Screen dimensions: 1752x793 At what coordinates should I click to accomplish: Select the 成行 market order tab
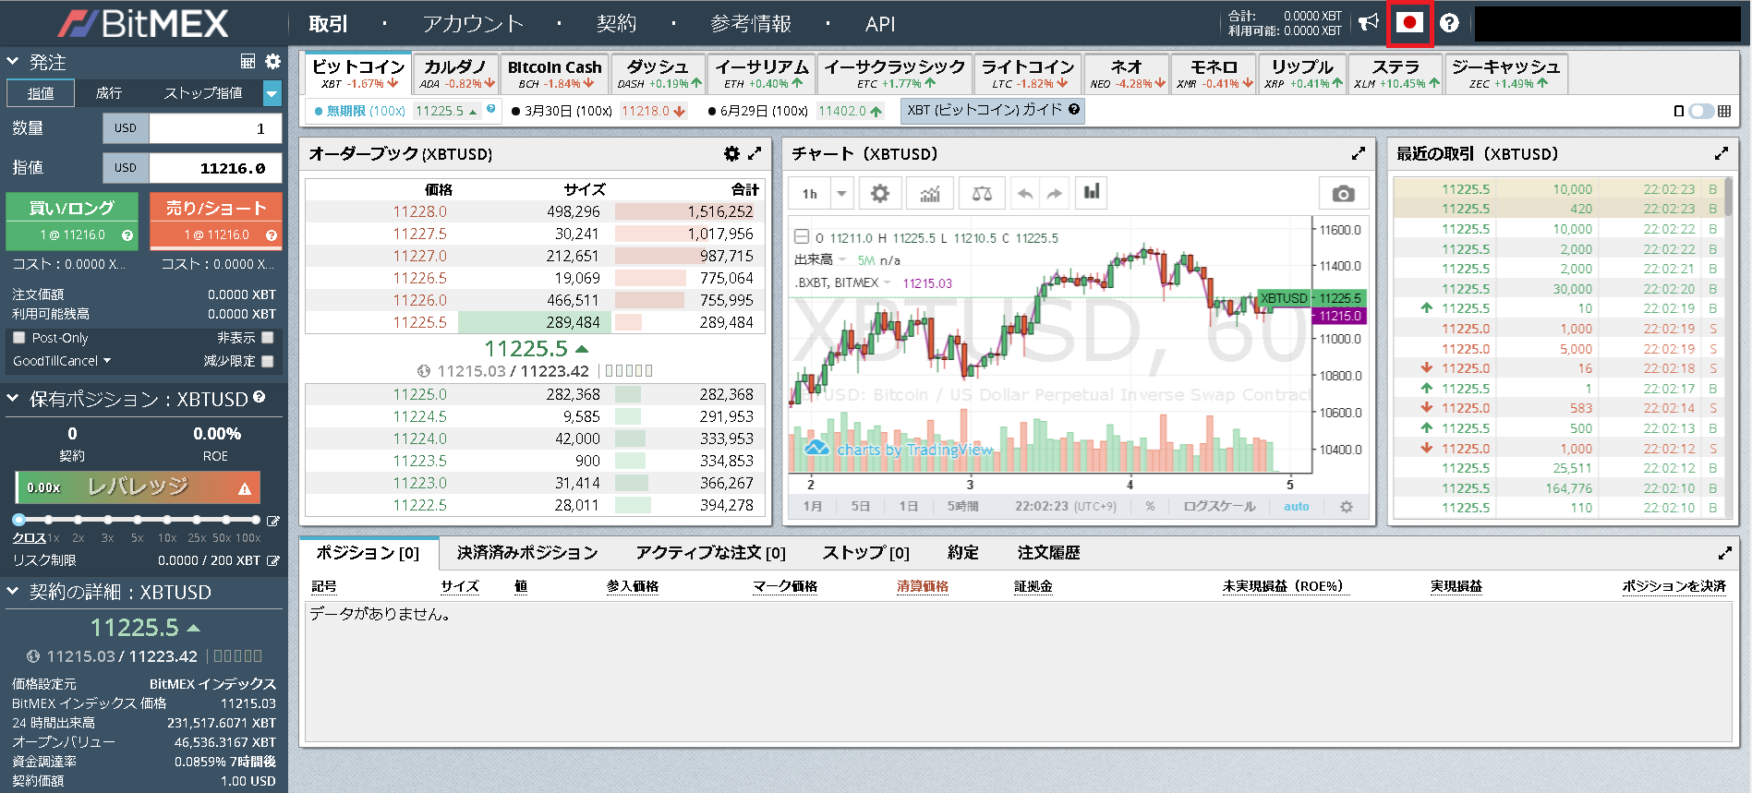[109, 92]
